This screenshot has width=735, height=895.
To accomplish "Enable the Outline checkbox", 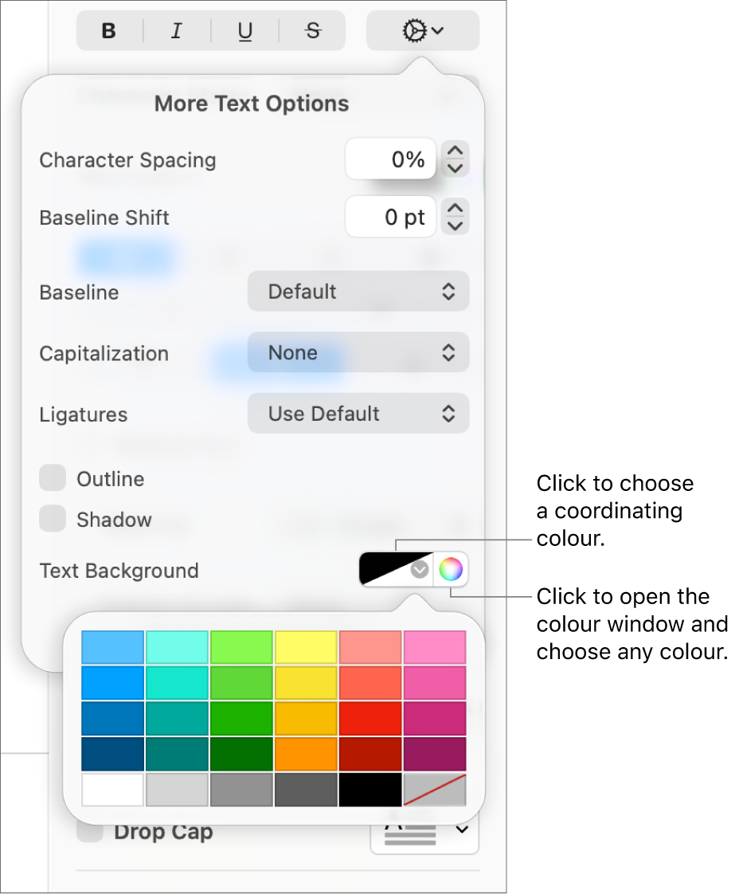I will (x=53, y=477).
